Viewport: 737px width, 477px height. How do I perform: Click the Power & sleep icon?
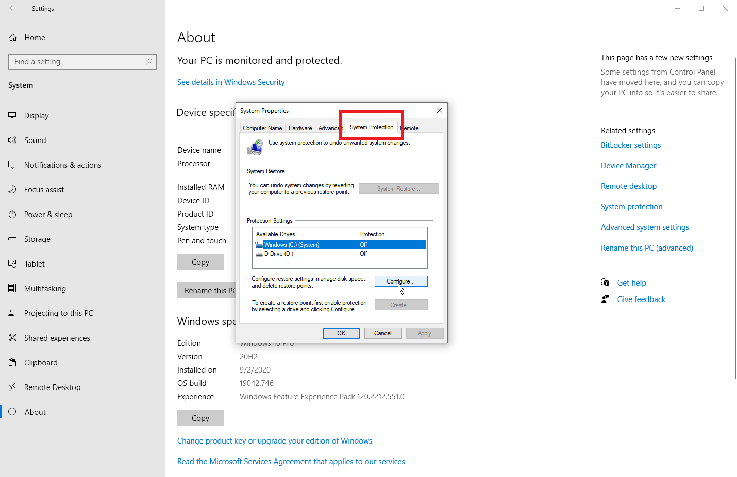click(x=12, y=214)
